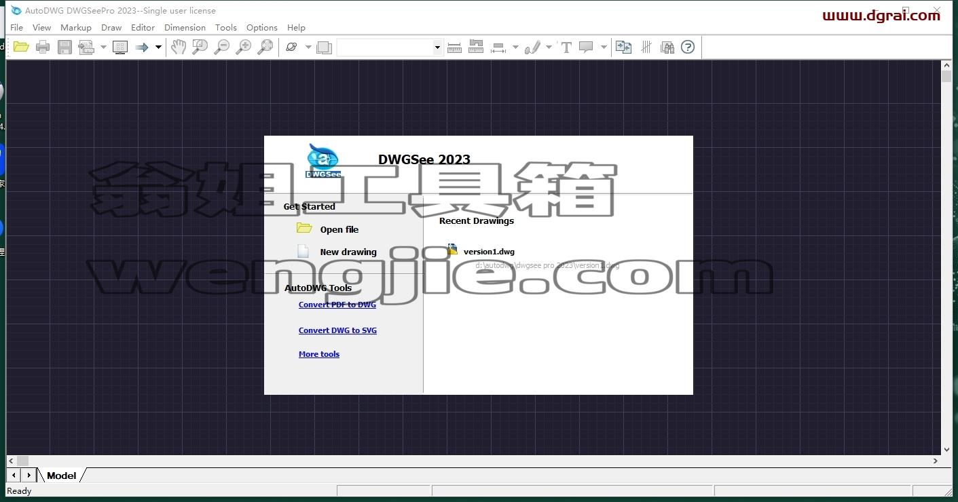Image resolution: width=958 pixels, height=502 pixels.
Task: Click the blue right arrow toolbar icon
Action: tap(141, 47)
